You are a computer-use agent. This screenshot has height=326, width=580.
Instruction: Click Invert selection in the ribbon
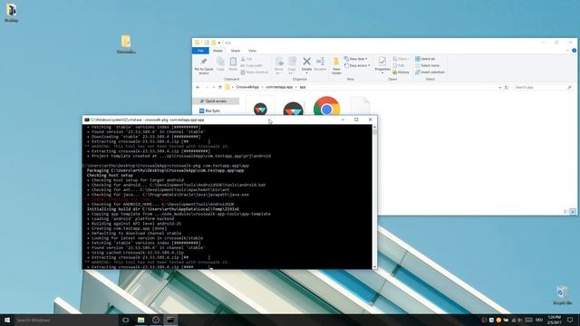430,72
